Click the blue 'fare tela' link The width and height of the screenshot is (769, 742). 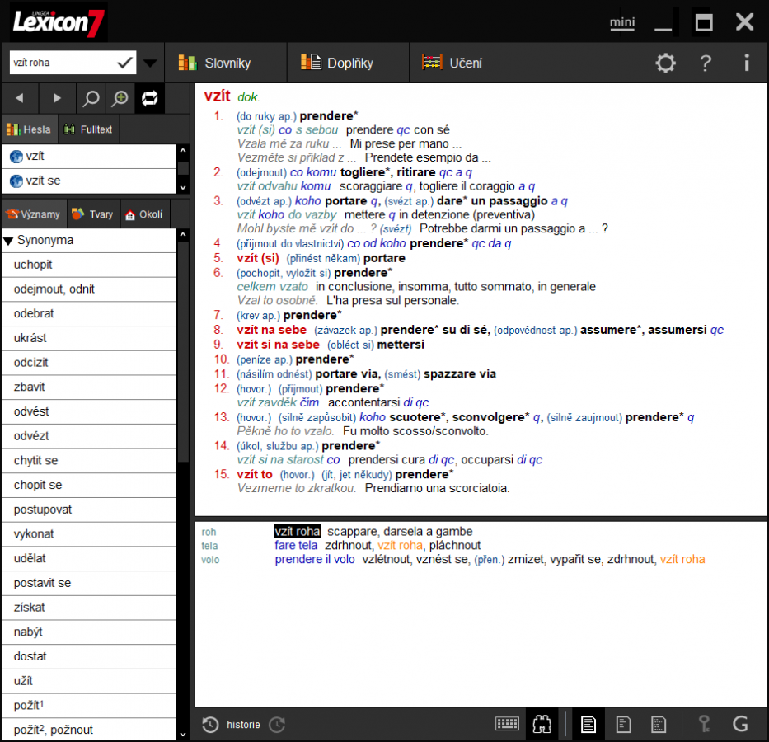[296, 545]
